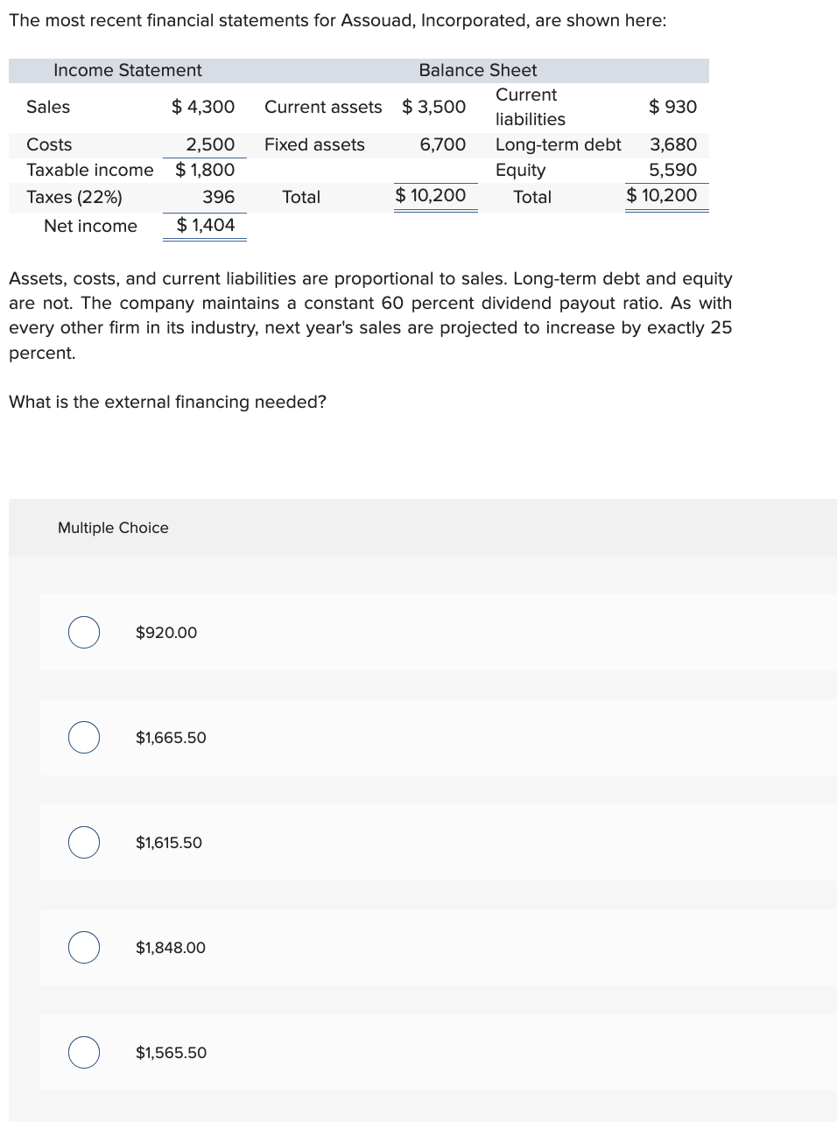Click the dividend payout assumptions paragraph
This screenshot has height=1122, width=837.
[x=370, y=315]
